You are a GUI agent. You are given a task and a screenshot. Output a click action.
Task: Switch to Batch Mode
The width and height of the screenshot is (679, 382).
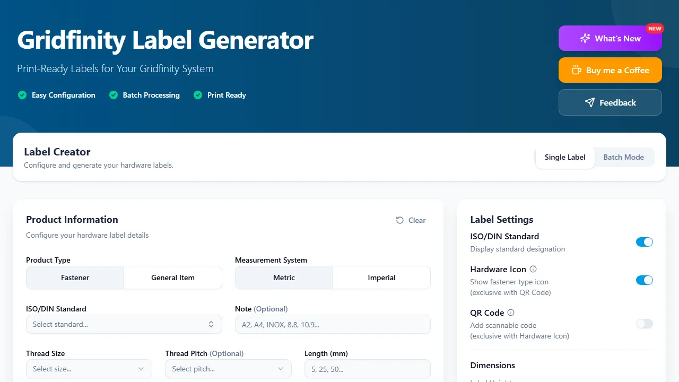pyautogui.click(x=624, y=157)
